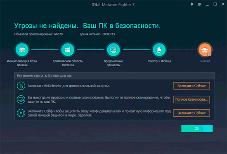The height and width of the screenshot is (154, 227).
Task: Click the orange Rootkit spy icon
Action: point(205,50)
